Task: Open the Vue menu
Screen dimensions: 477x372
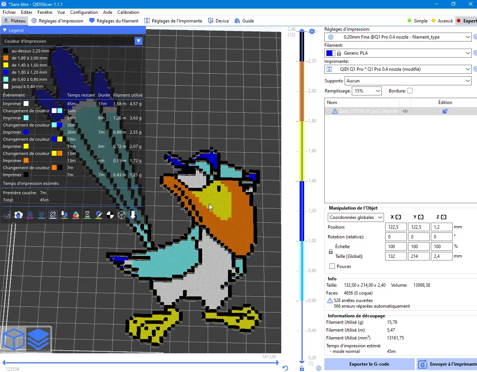Action: (61, 12)
